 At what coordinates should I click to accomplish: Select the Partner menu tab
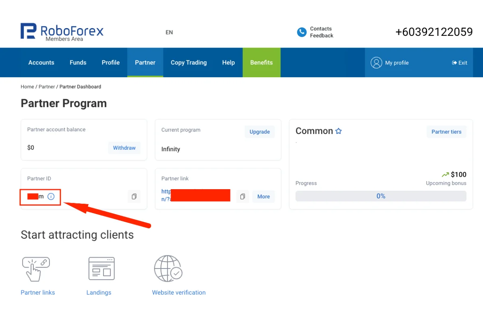click(145, 62)
